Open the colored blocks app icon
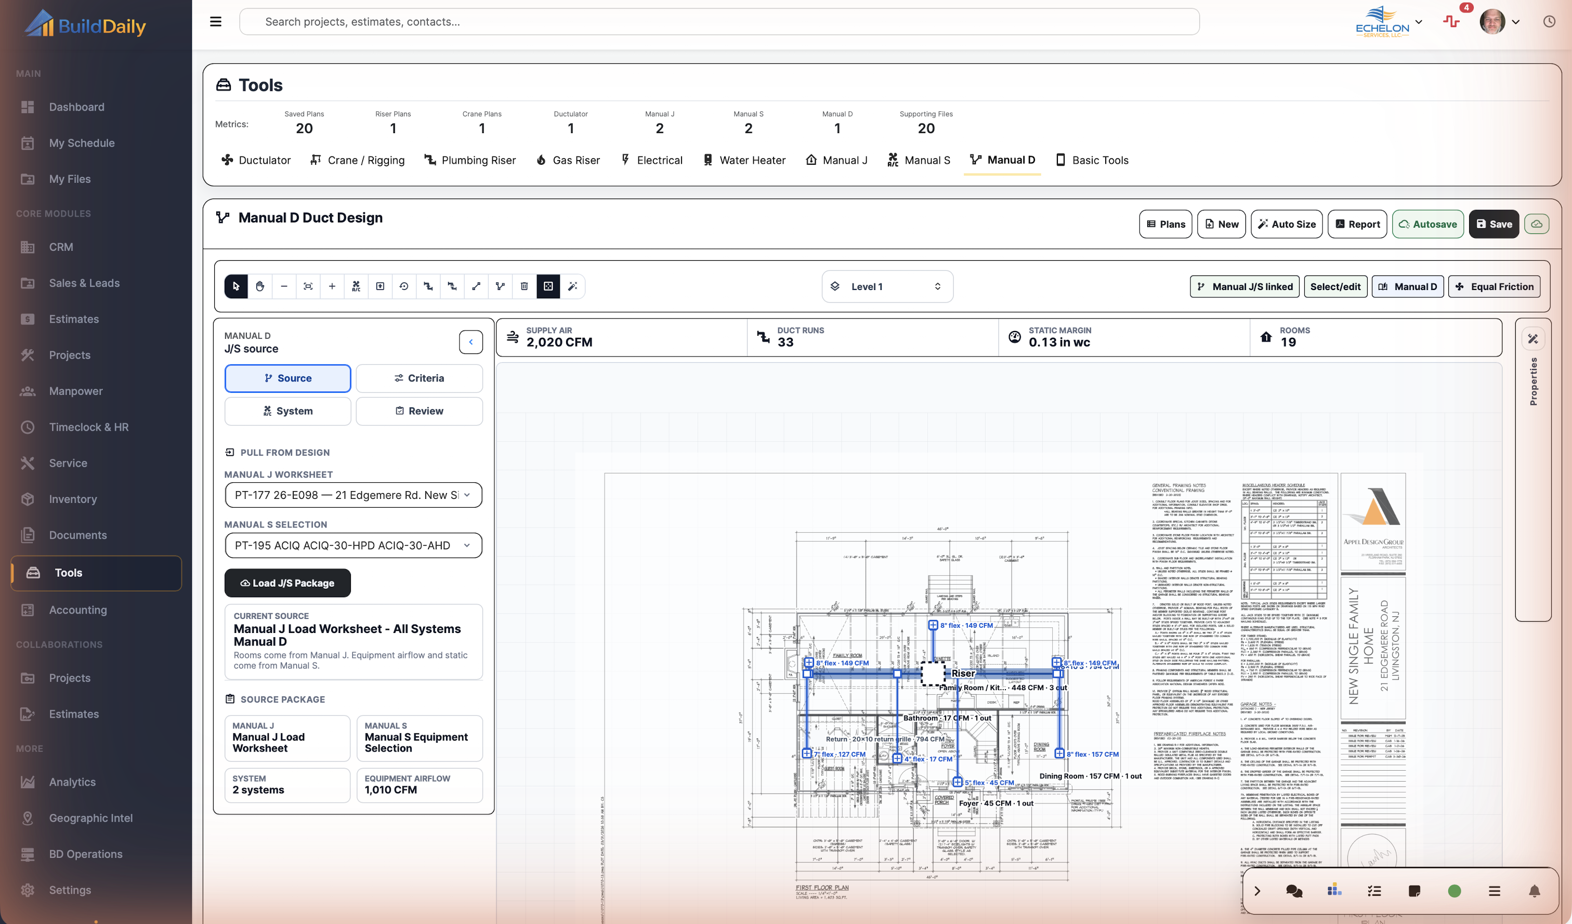 click(x=1334, y=890)
